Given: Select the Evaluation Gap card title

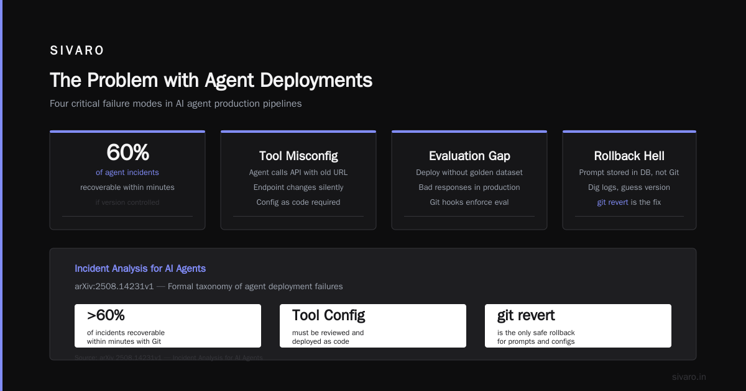Looking at the screenshot, I should [x=469, y=156].
